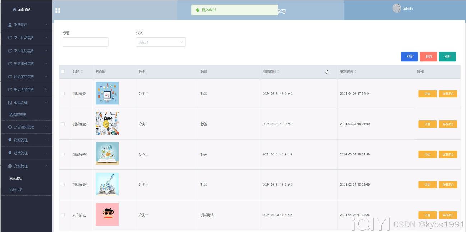This screenshot has width=466, height=232.
Task: Click the red 删除 button
Action: point(428,56)
